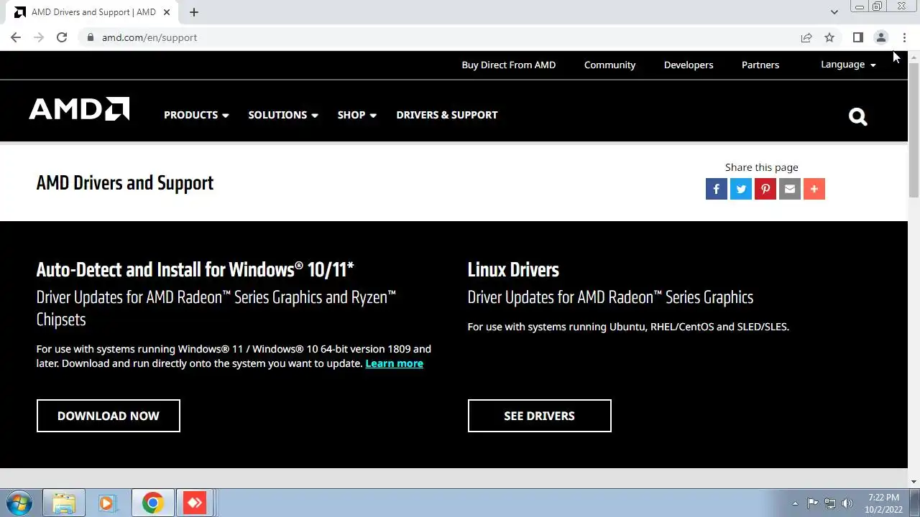Launch media player from taskbar
This screenshot has height=517, width=920.
[x=107, y=503]
